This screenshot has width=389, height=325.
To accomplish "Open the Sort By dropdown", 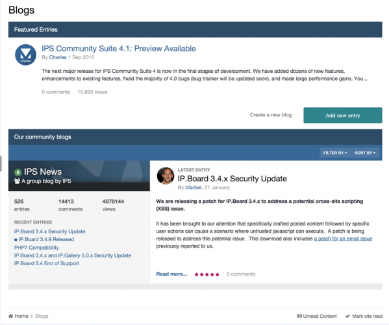I will point(365,153).
